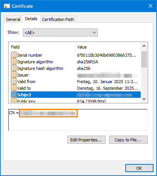Click inside the CN detail text box
The image size is (157, 176).
(78, 120)
